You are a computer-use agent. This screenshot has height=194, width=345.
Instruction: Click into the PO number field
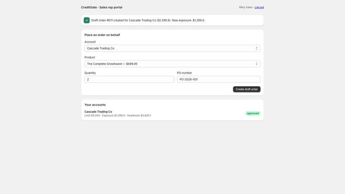[x=219, y=79]
